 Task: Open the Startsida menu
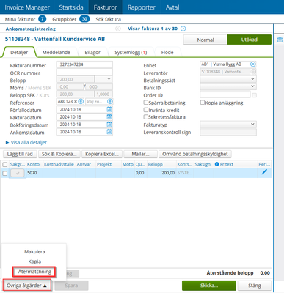click(x=71, y=7)
